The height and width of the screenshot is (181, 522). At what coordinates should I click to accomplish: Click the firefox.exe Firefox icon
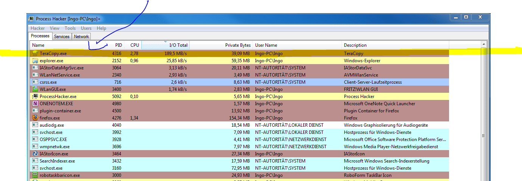(35, 118)
